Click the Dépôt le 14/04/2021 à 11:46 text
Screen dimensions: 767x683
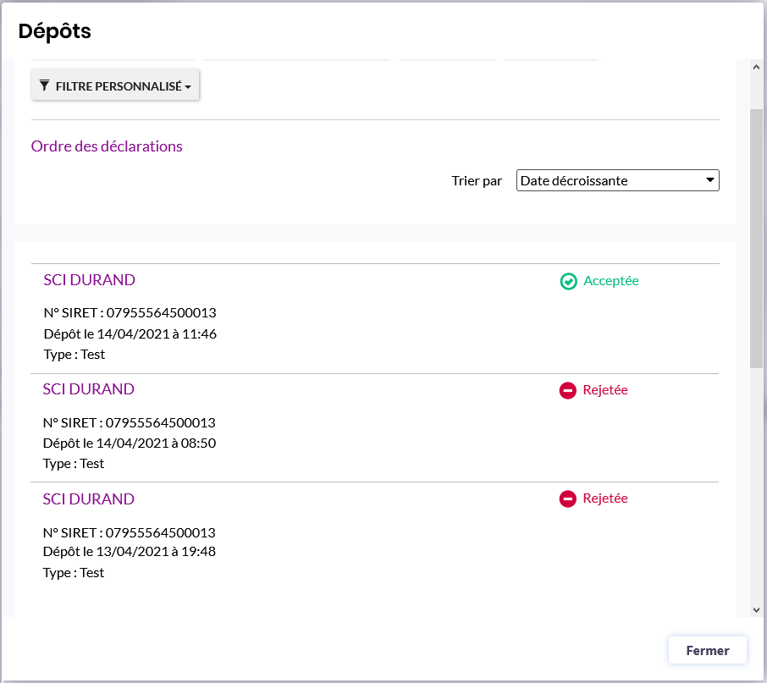[130, 333]
